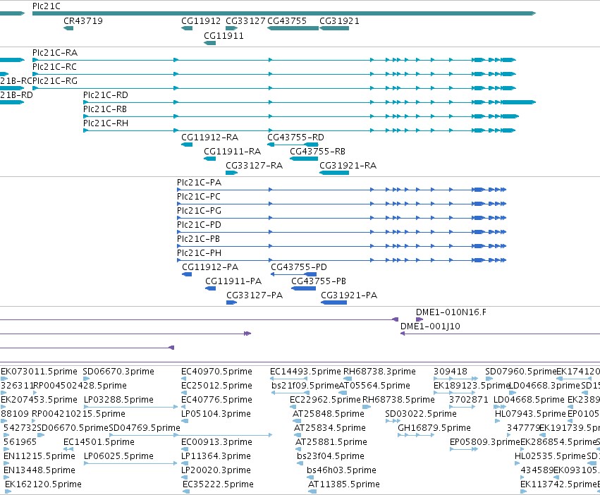The height and width of the screenshot is (495, 600).
Task: Select EST AT11385.5prime
Action: pyautogui.click(x=344, y=484)
